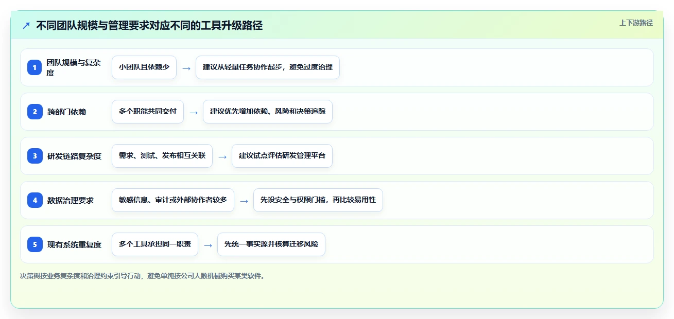Select the 建议从轻量任务协作起步，避免过度治理 chip

(268, 67)
